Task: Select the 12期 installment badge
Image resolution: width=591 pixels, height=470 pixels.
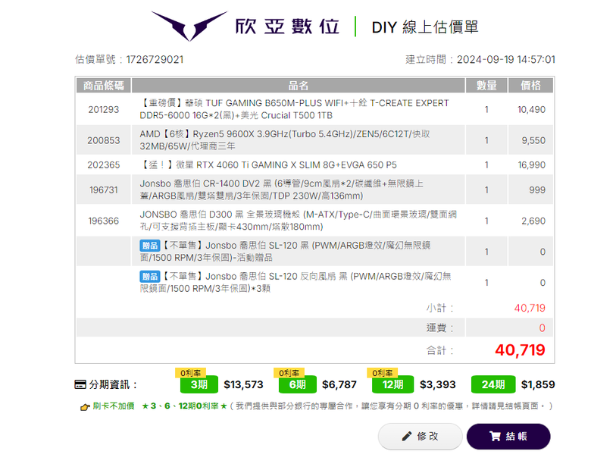Action: [392, 384]
